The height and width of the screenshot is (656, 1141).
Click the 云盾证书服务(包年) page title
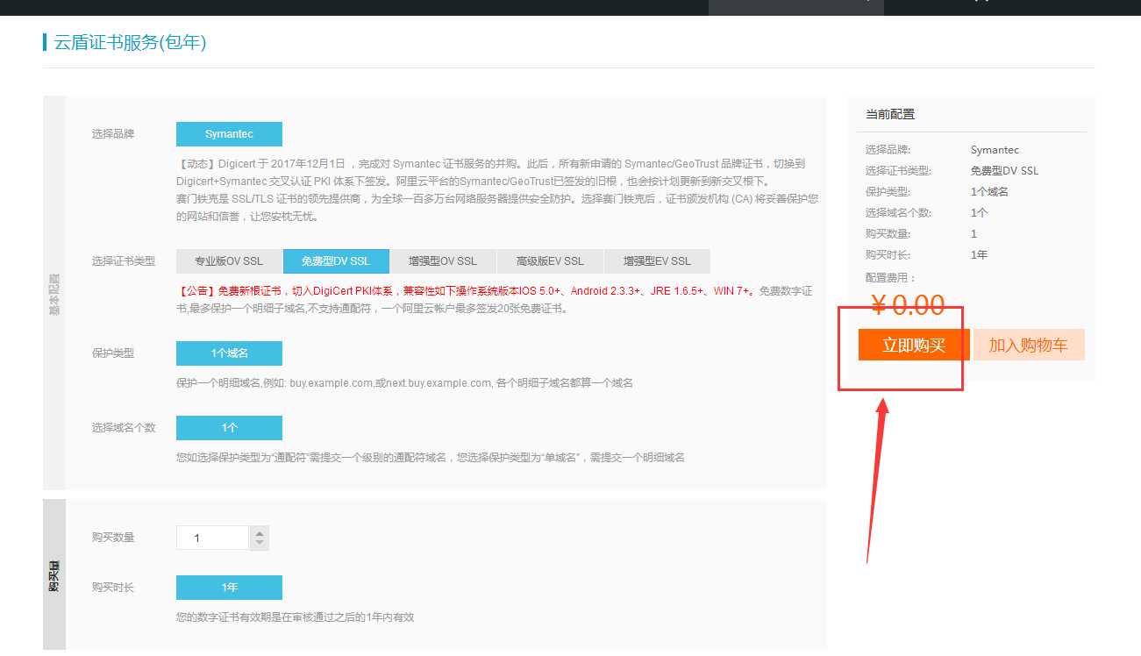tap(130, 42)
